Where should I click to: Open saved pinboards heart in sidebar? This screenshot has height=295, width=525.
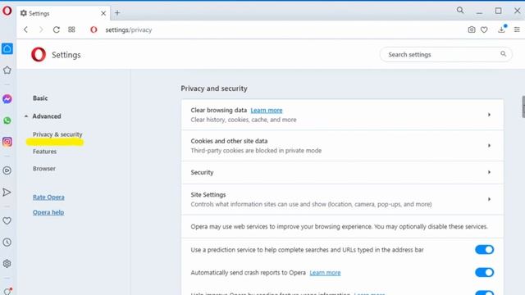7,220
